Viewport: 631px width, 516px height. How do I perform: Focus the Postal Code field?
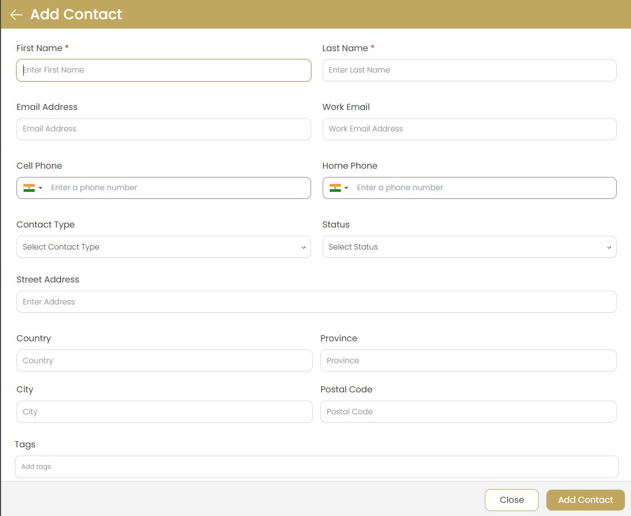point(468,412)
